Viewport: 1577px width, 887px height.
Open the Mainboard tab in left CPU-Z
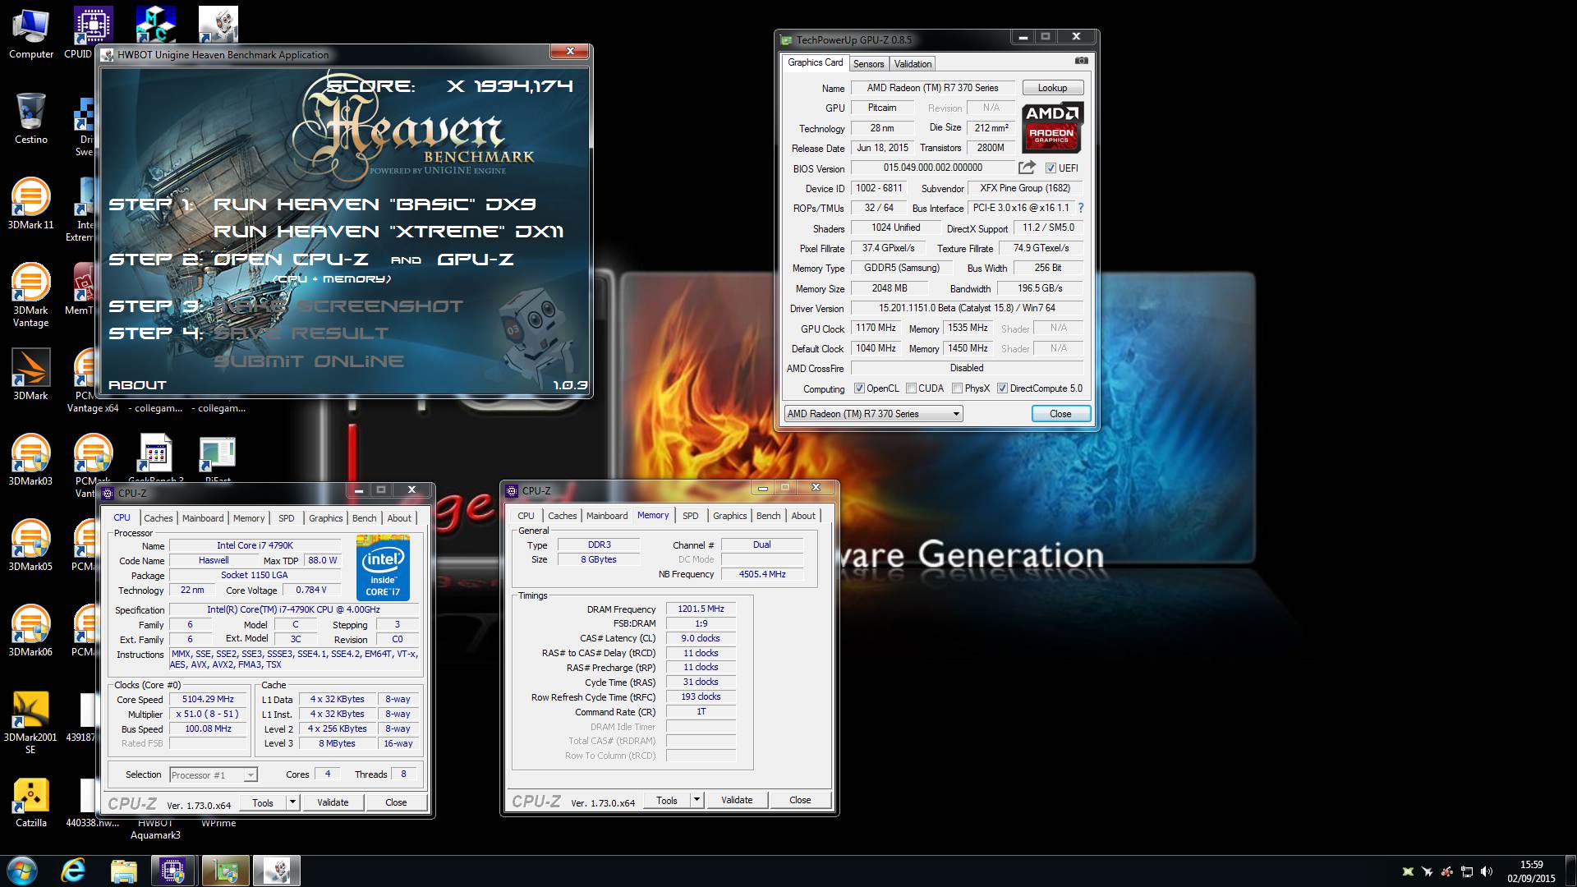pos(203,518)
